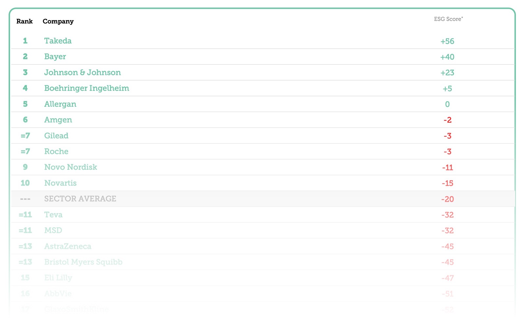The width and height of the screenshot is (524, 335).
Task: Click rank 15 beside Eli Lilly
Action: 25,277
